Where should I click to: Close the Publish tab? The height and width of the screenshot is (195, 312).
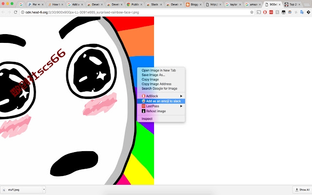click(x=141, y=4)
